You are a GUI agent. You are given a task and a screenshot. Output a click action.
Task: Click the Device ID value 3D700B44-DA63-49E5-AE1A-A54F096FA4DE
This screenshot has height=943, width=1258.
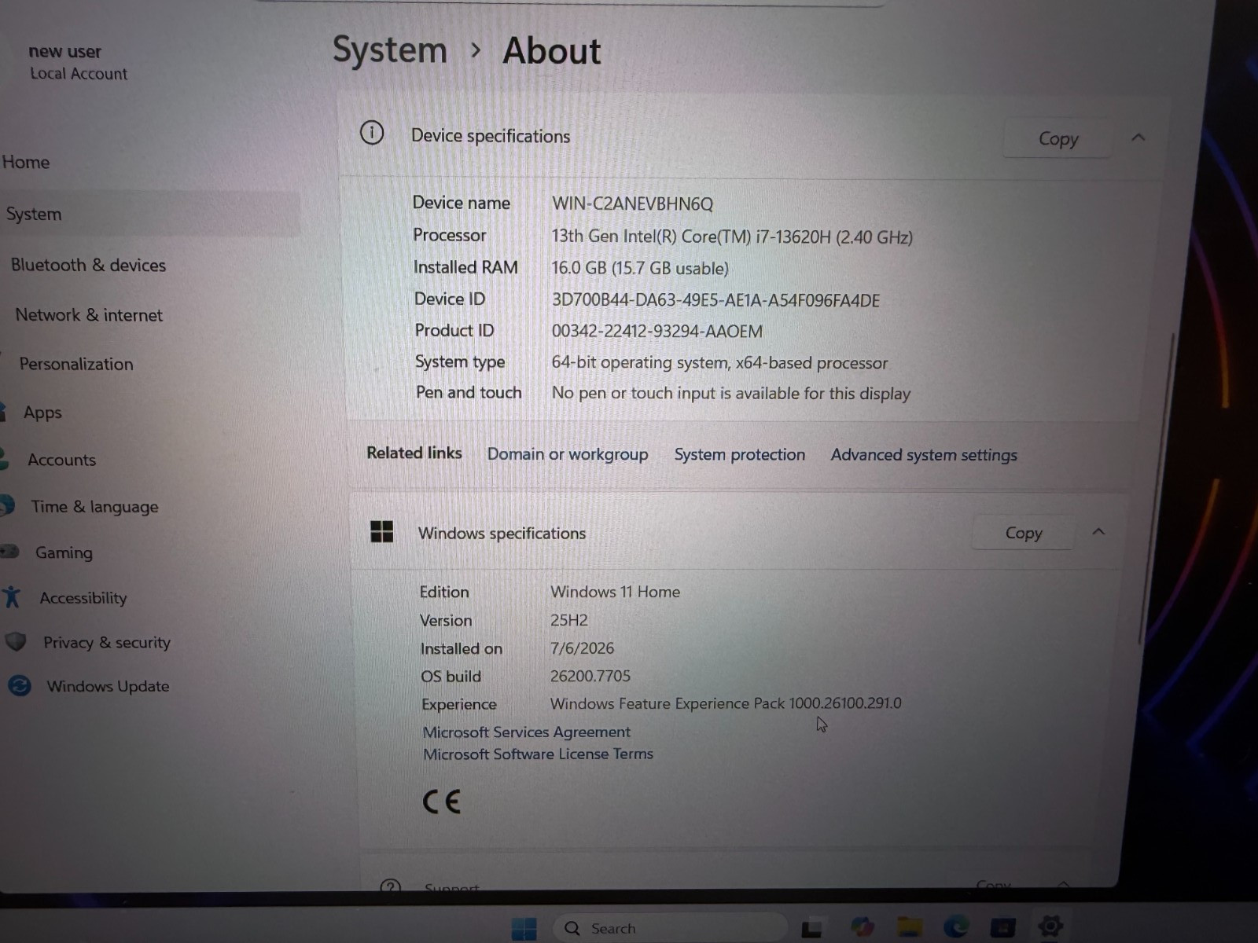(715, 299)
